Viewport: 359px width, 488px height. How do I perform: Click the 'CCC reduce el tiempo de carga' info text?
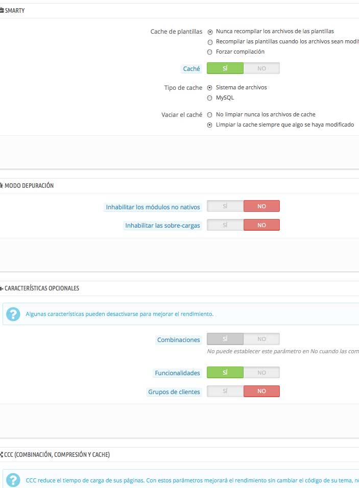click(192, 480)
